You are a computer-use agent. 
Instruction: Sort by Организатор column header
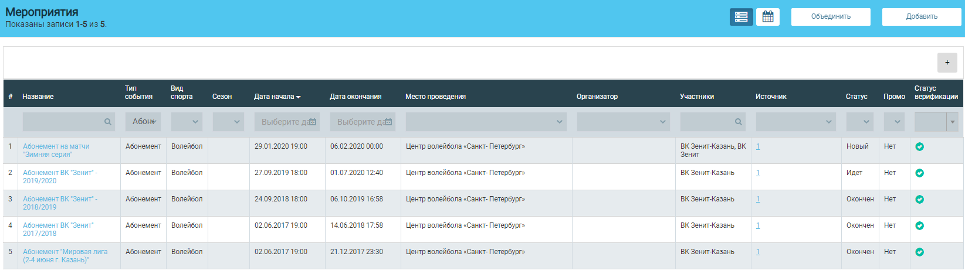coord(597,97)
